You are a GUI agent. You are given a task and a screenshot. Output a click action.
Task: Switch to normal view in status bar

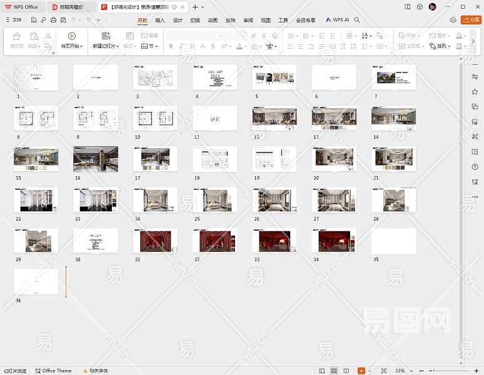pos(322,371)
